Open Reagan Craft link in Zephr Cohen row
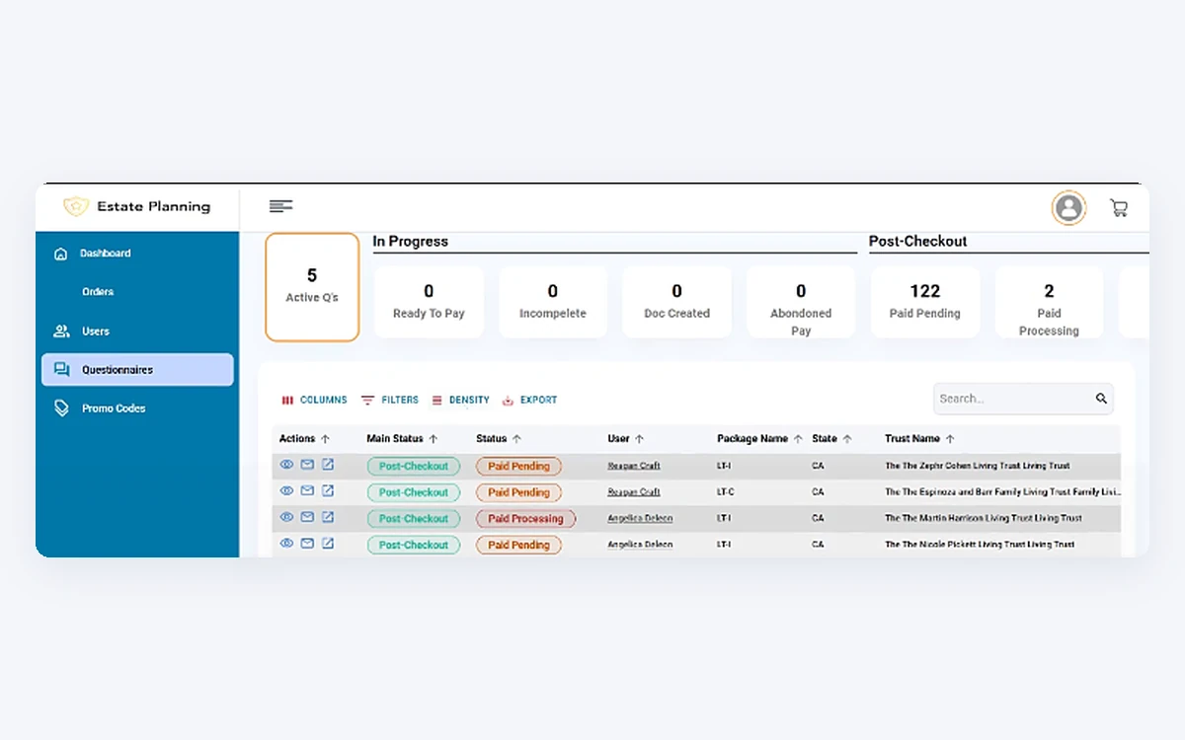This screenshot has width=1185, height=740. pyautogui.click(x=634, y=466)
